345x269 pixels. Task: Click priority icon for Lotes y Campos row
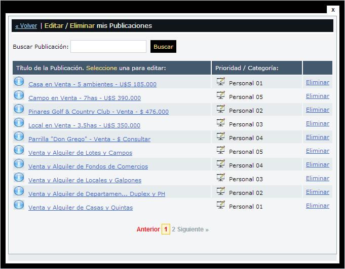click(220, 150)
